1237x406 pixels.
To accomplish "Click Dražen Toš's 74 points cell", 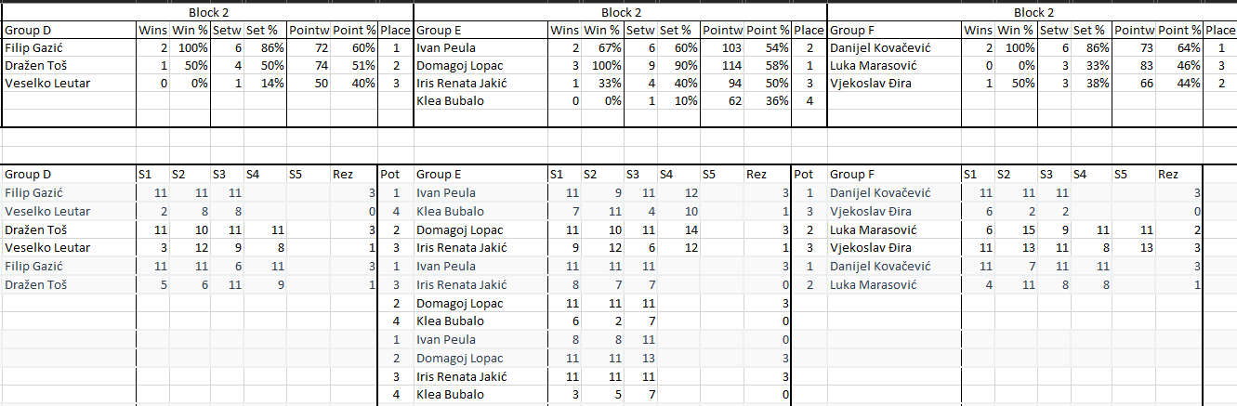I will [x=309, y=65].
